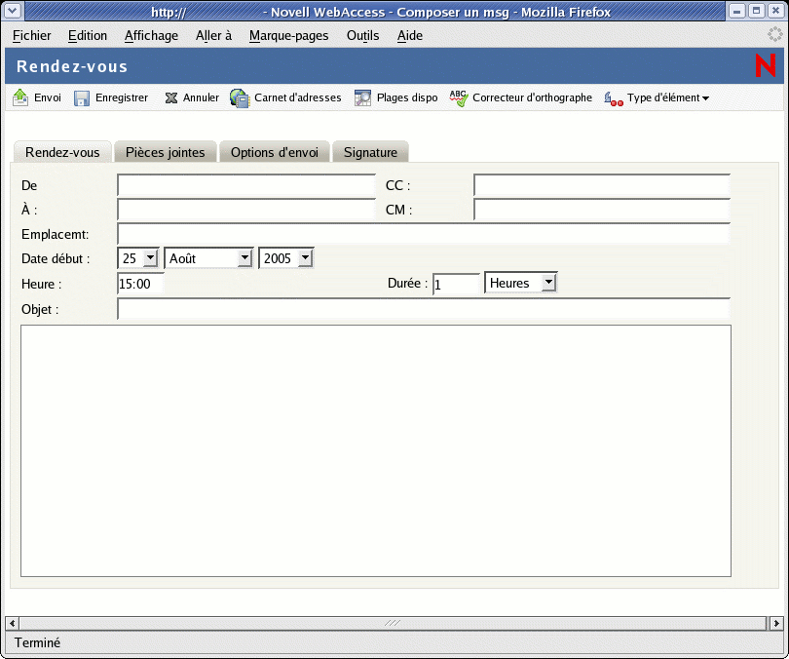Click the CC input field
789x659 pixels.
(x=602, y=185)
